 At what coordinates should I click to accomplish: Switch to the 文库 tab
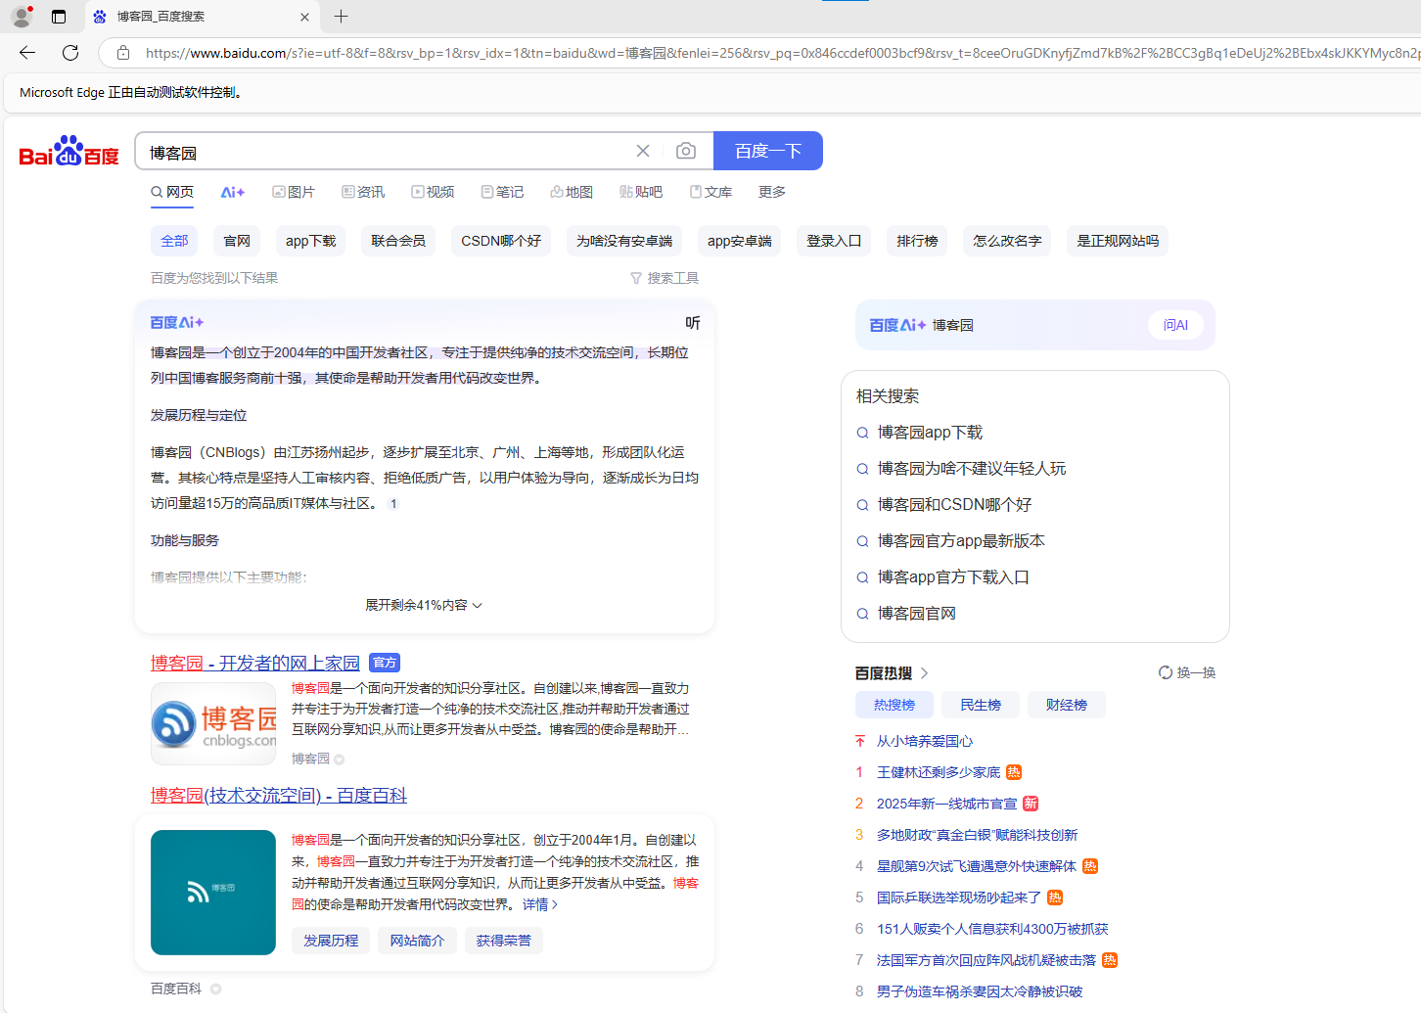click(x=710, y=192)
